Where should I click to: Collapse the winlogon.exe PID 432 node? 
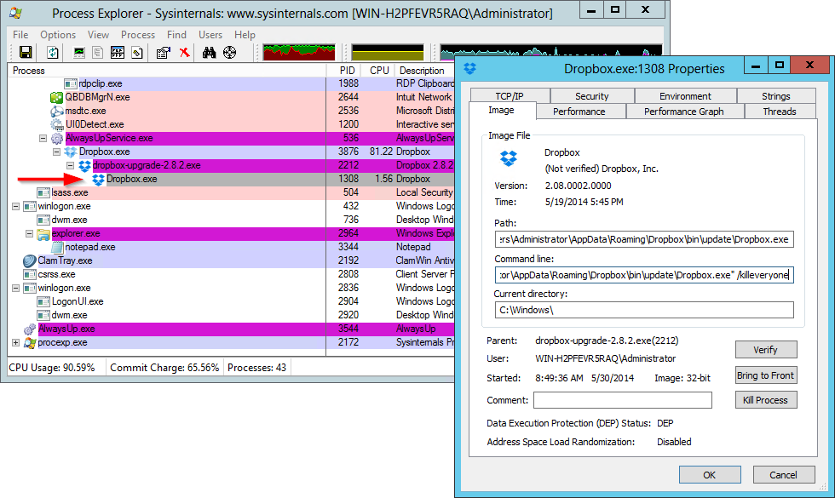pos(15,206)
